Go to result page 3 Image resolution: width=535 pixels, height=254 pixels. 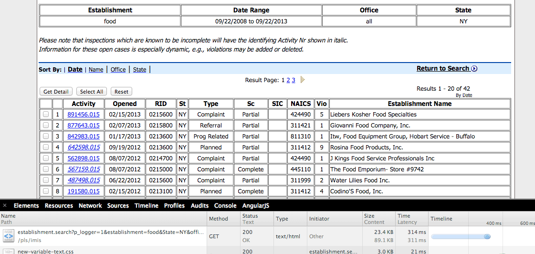tap(294, 80)
